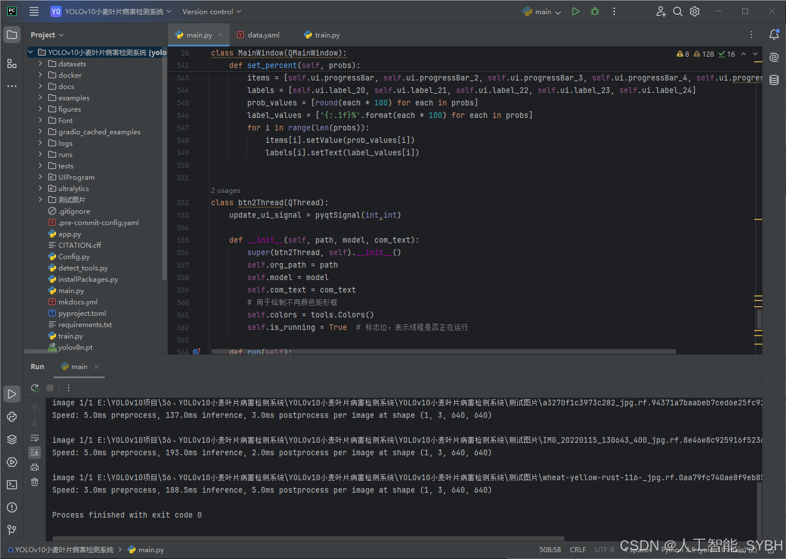Expand the examples folder
786x559 pixels.
coord(40,98)
